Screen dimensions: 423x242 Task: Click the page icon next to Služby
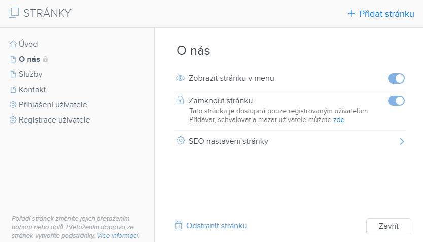point(13,74)
